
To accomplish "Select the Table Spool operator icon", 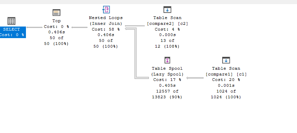I will [x=167, y=60].
